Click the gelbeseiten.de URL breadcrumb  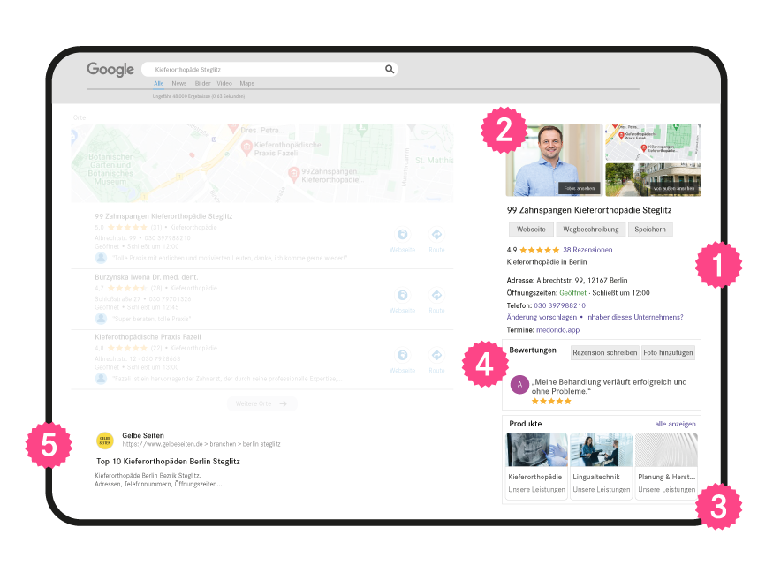(201, 444)
